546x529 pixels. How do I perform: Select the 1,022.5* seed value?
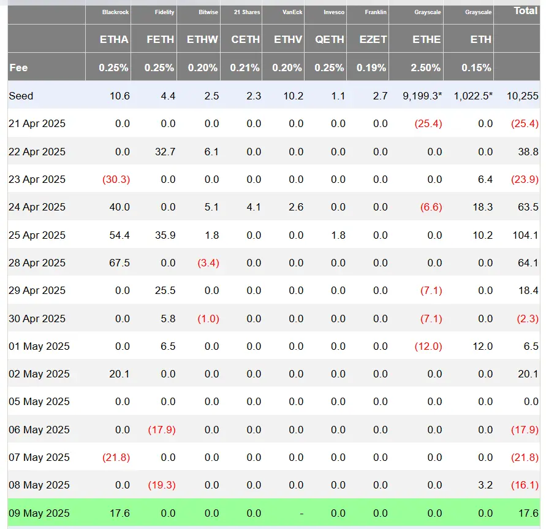473,96
